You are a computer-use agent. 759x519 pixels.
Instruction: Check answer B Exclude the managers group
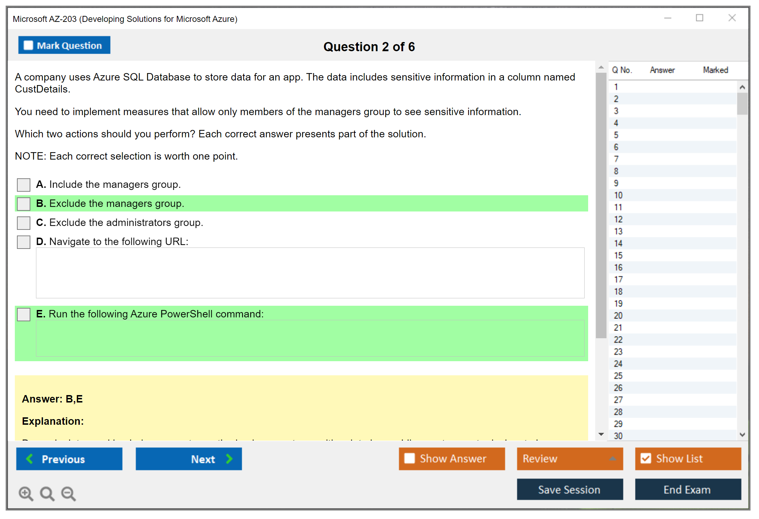tap(24, 204)
